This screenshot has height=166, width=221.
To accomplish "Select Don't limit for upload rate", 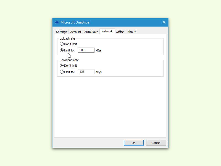I will point(69,44).
